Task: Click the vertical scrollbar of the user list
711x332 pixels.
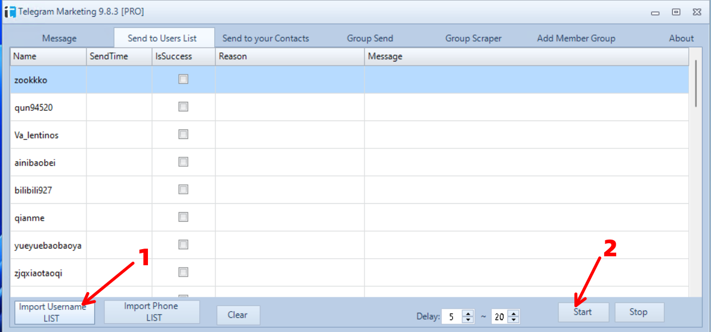Action: [x=695, y=83]
